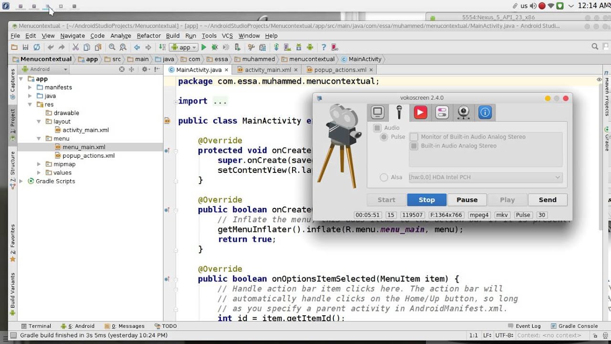Open the Navigate menu
The image size is (611, 344).
pyautogui.click(x=73, y=36)
